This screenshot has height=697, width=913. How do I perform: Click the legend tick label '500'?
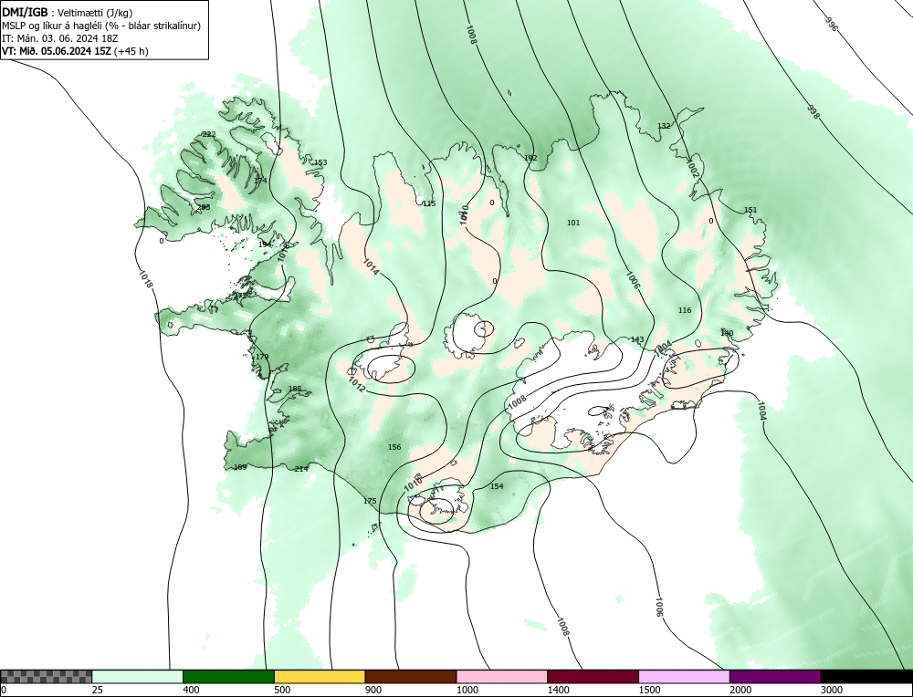point(282,690)
